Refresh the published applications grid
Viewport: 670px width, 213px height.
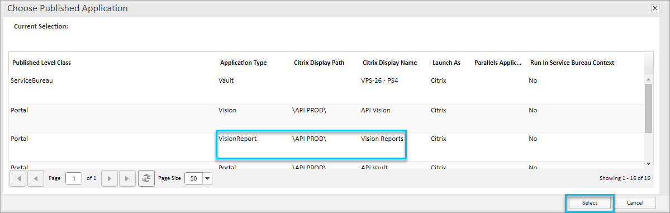(x=146, y=178)
